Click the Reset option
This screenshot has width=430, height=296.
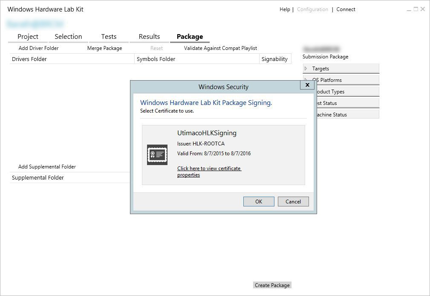pyautogui.click(x=156, y=48)
